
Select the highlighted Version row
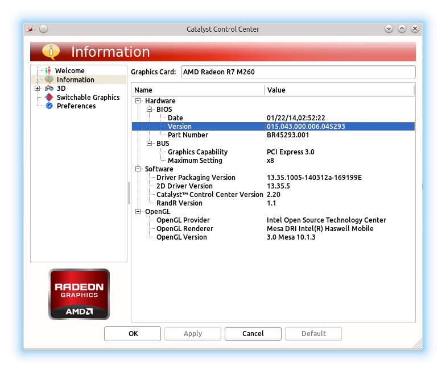(x=273, y=126)
